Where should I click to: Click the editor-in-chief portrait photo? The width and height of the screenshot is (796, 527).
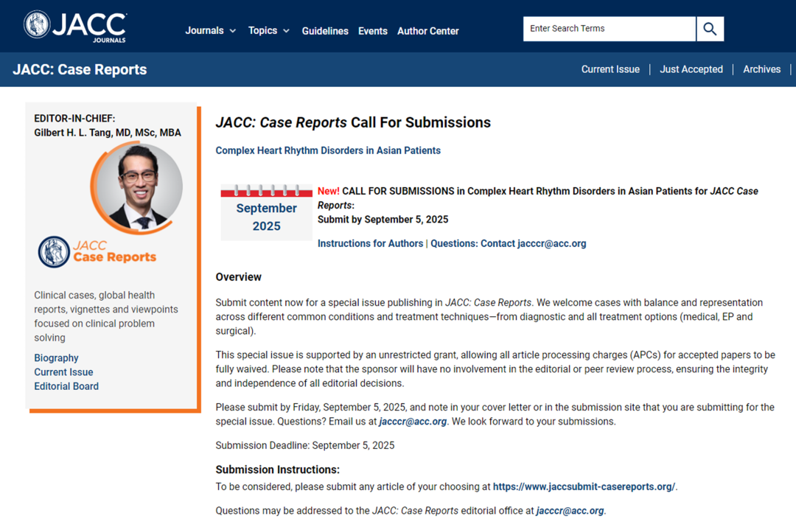click(x=140, y=185)
